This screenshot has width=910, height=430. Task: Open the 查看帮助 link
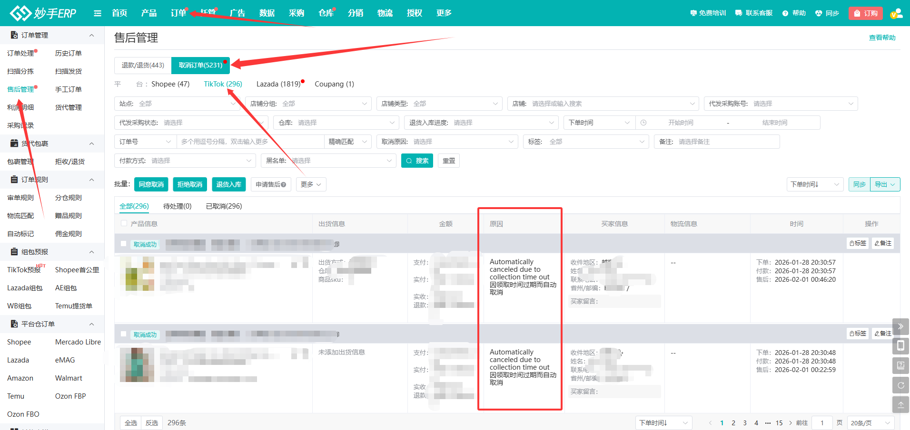(882, 38)
